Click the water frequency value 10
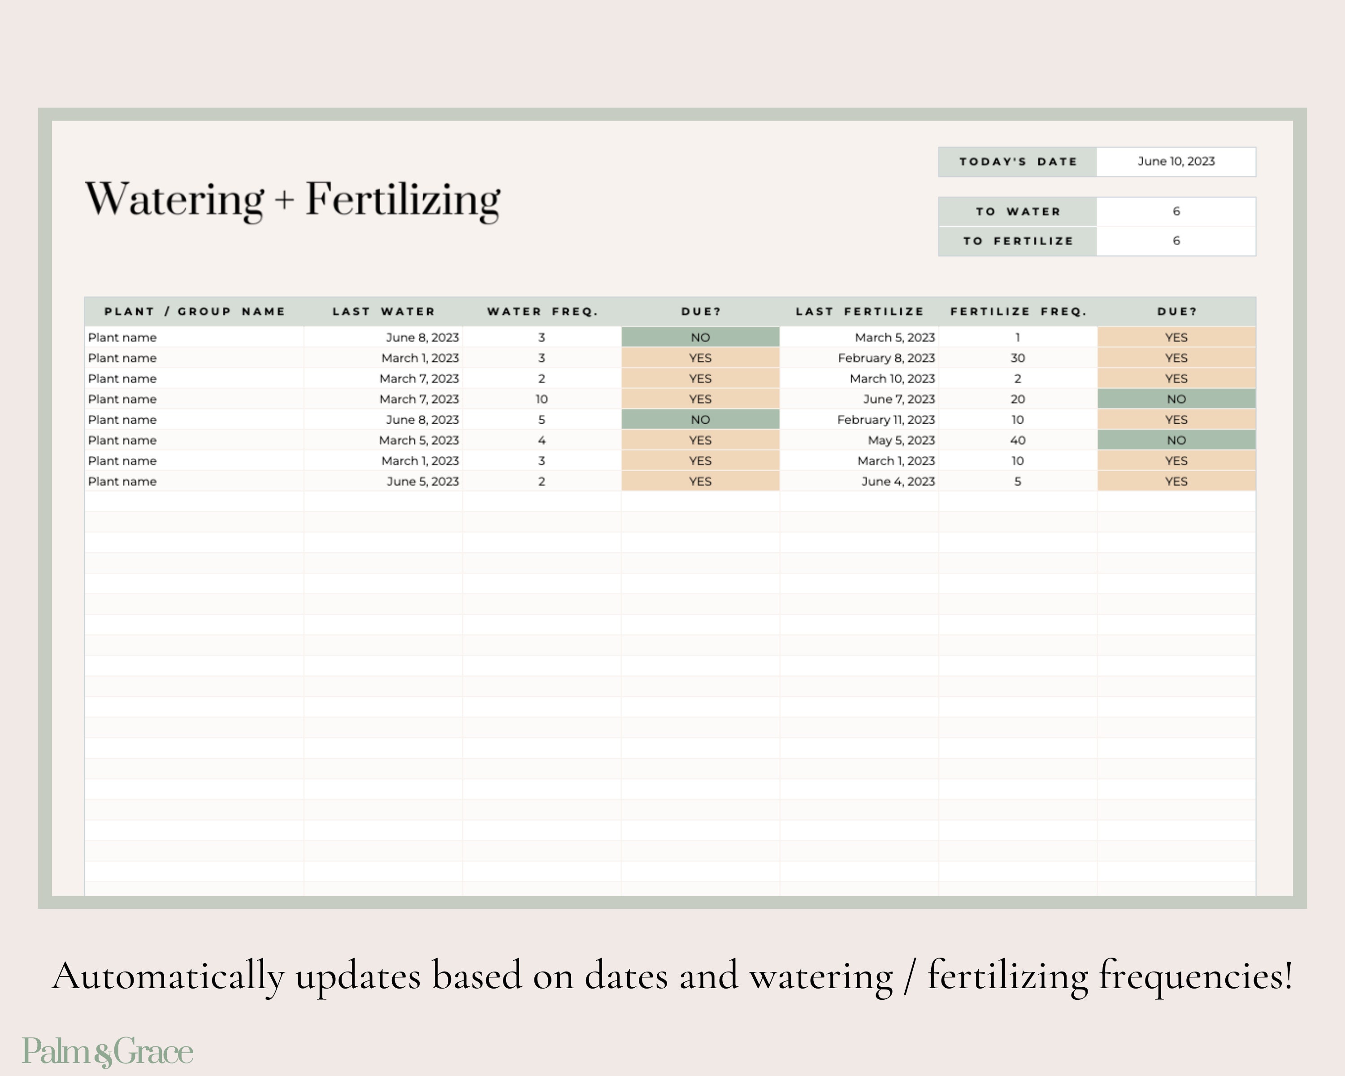 point(542,399)
